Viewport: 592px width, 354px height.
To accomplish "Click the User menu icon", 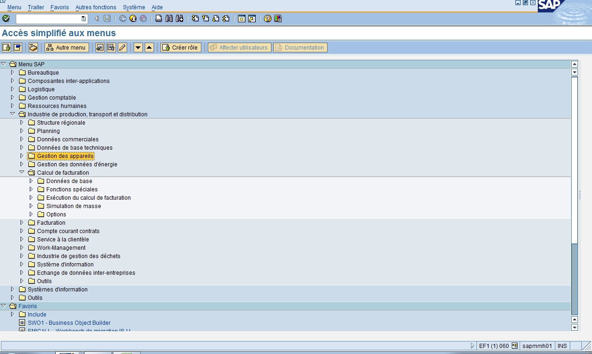I will click(6, 47).
